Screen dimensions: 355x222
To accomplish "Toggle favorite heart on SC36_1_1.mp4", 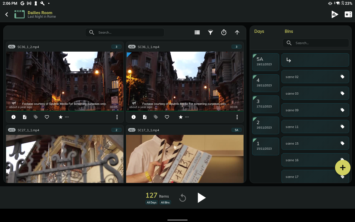I will point(167,117).
